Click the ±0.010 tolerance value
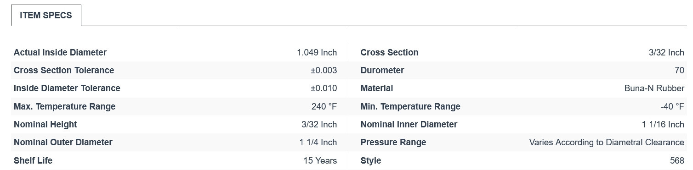The height and width of the screenshot is (170, 693). [x=324, y=88]
